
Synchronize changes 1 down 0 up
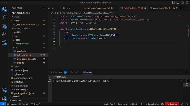(24, 104)
